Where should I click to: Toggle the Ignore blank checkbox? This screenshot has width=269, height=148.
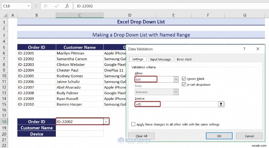pyautogui.click(x=184, y=78)
